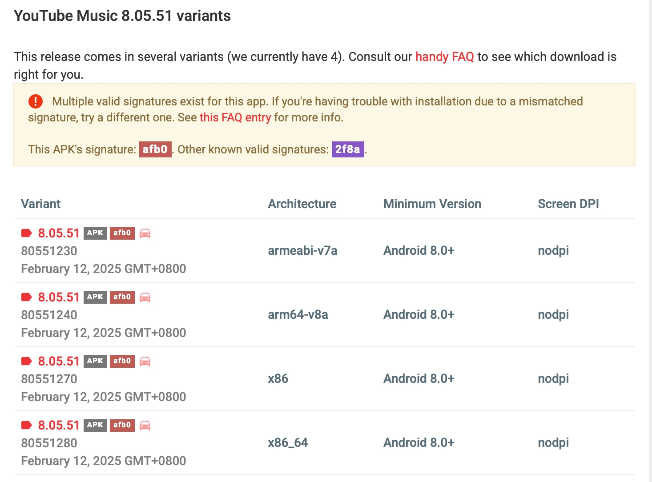Click the car icon in the armeabi-v7a row

coord(145,233)
